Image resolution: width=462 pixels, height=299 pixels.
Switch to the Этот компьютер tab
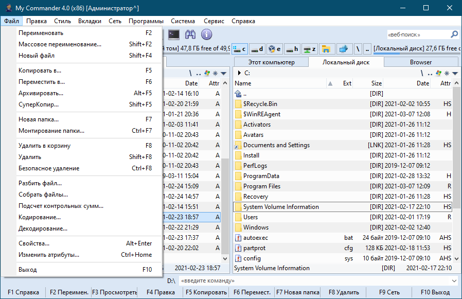(271, 62)
